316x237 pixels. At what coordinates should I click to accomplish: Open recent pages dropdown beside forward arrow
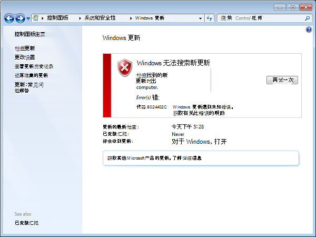28,18
